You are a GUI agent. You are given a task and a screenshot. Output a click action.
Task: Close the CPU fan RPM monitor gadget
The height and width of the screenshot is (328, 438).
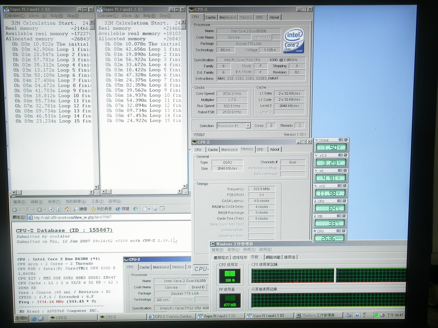click(x=343, y=231)
